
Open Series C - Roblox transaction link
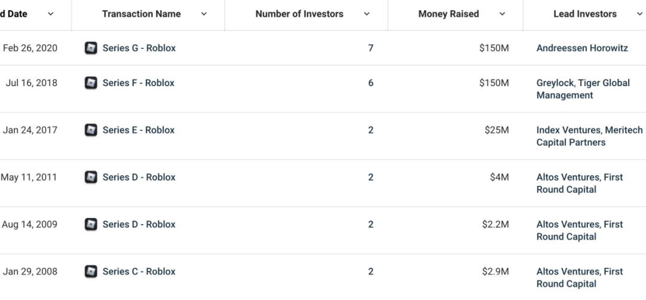pyautogui.click(x=139, y=272)
